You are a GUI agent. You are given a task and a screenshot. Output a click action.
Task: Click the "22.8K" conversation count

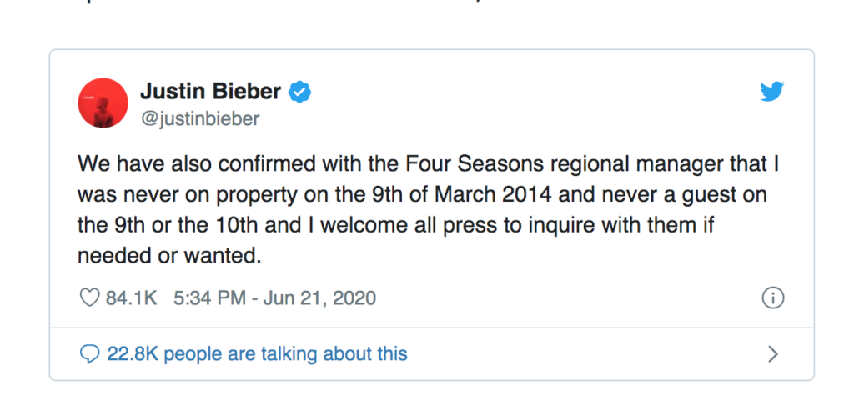(133, 354)
